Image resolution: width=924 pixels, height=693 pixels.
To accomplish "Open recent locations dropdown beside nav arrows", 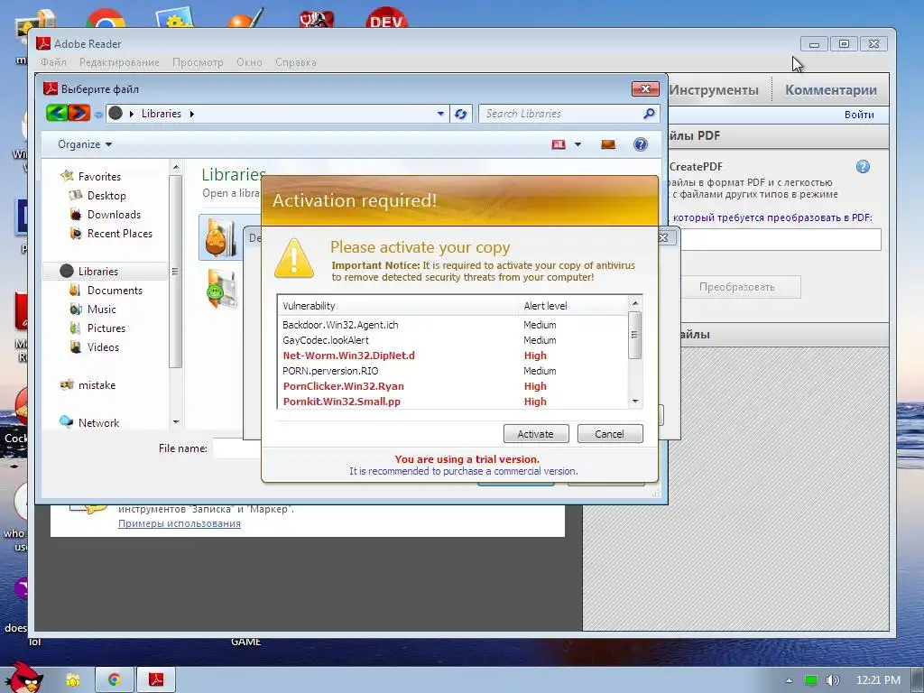I will [x=98, y=115].
